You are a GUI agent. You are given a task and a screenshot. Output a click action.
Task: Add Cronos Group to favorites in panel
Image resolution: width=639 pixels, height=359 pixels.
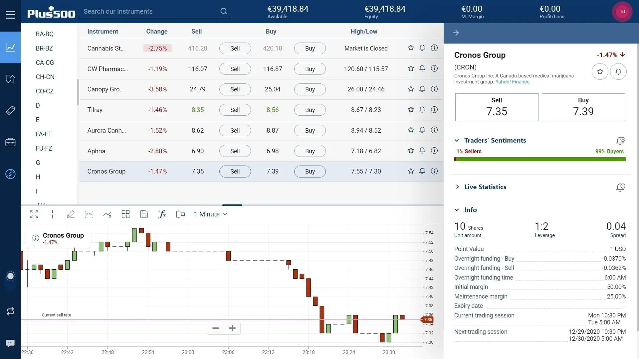click(x=600, y=71)
